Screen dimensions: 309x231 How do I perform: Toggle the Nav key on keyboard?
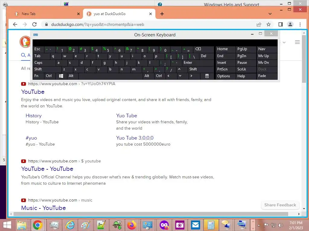click(x=267, y=49)
